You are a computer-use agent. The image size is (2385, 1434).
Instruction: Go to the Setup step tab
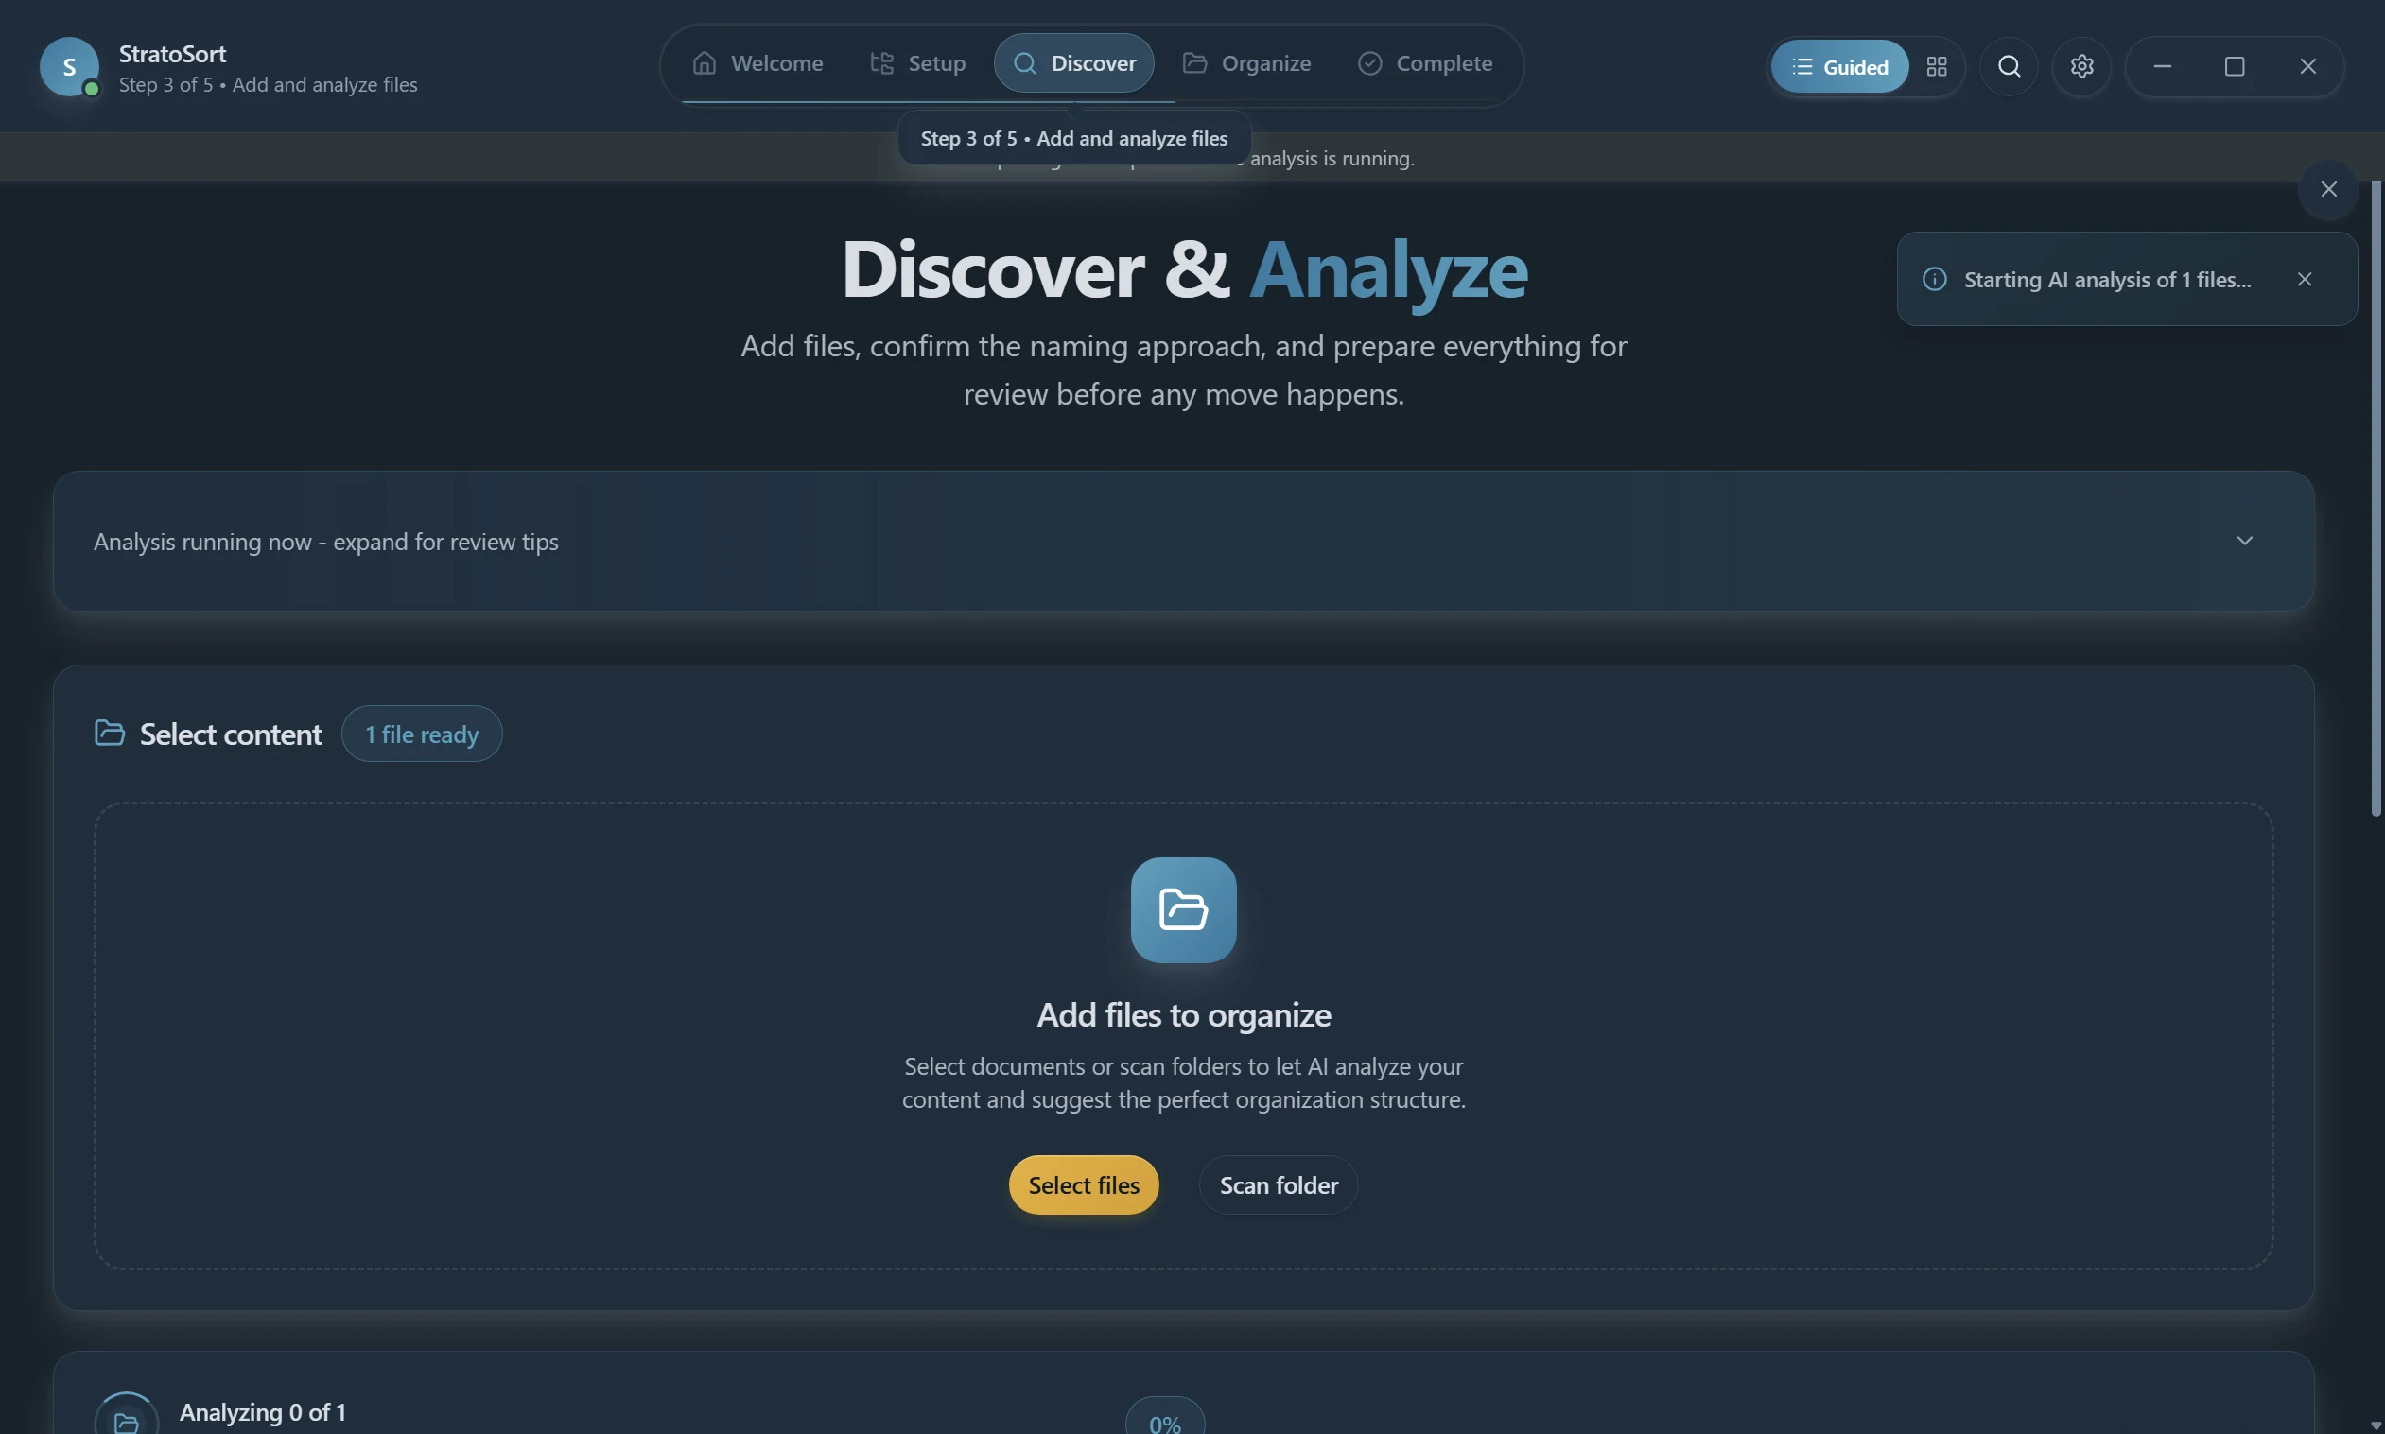click(x=917, y=63)
